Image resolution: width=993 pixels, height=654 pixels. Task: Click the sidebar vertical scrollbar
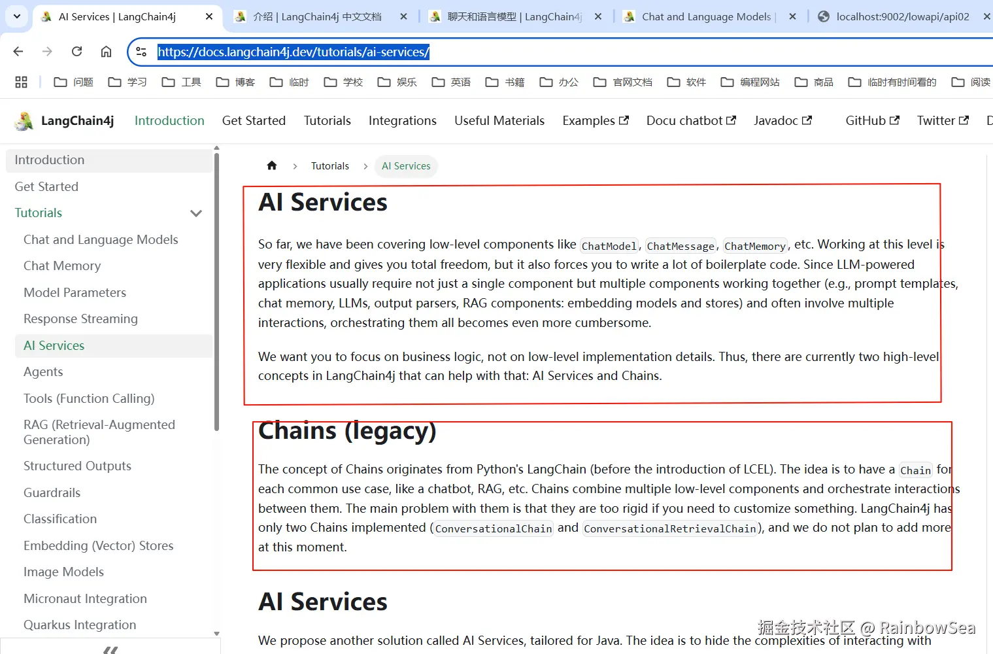[216, 291]
